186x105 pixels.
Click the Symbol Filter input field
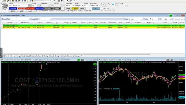tap(20, 19)
